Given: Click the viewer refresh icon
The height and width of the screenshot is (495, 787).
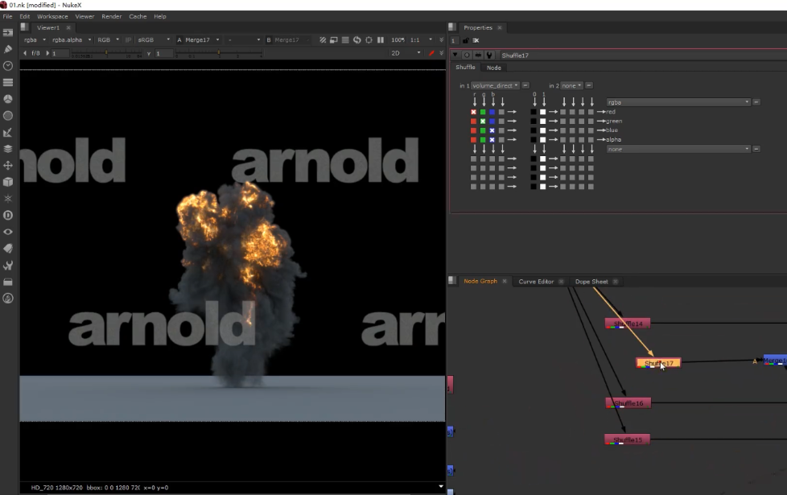Looking at the screenshot, I should coord(356,39).
